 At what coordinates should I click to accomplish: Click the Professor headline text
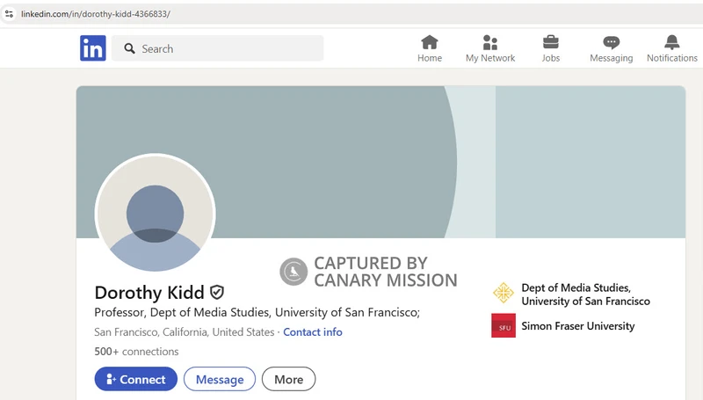click(x=257, y=313)
